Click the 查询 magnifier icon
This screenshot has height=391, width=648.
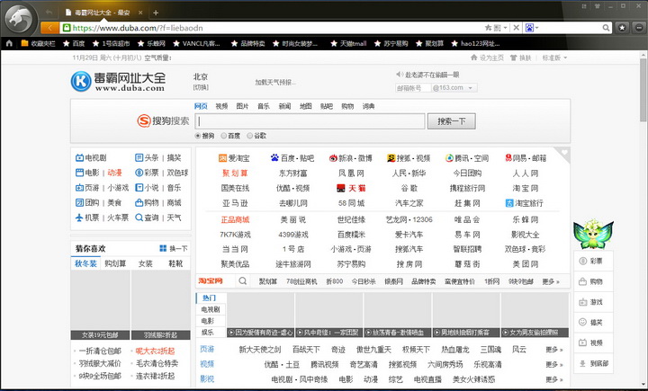click(139, 218)
